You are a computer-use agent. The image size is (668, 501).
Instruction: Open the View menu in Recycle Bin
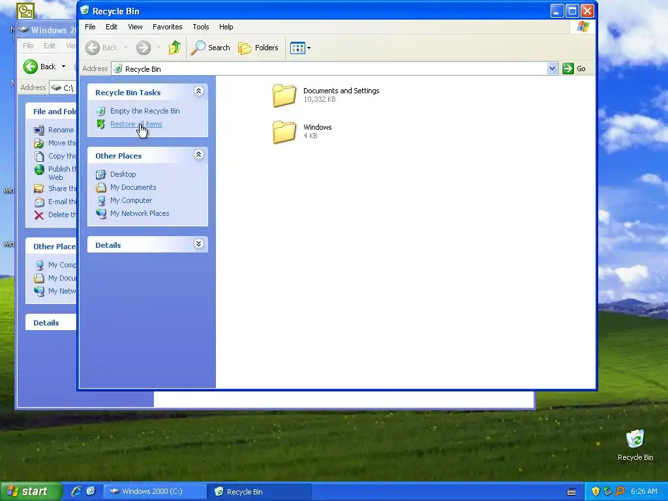coord(135,27)
